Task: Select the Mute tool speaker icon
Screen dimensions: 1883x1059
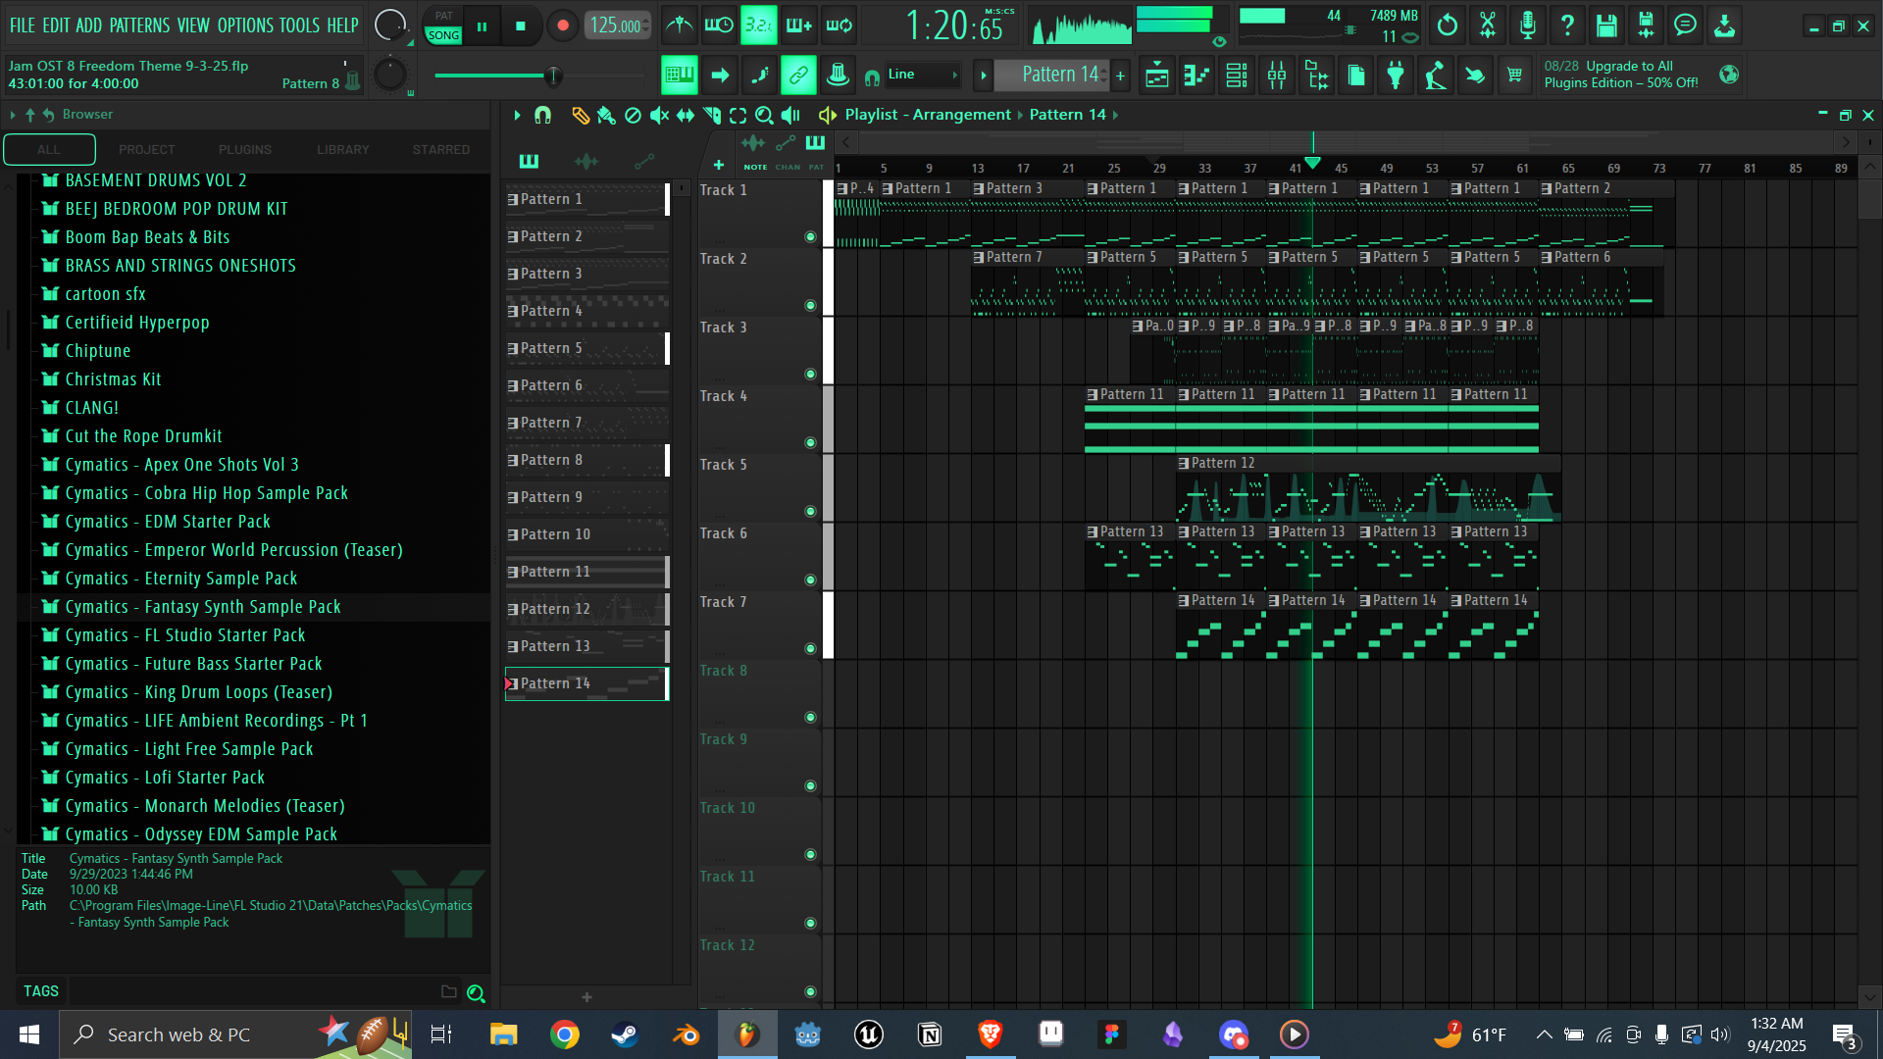Action: click(659, 116)
